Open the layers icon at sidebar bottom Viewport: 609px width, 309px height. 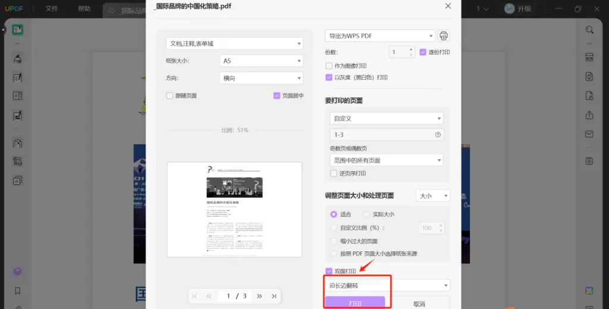(17, 272)
